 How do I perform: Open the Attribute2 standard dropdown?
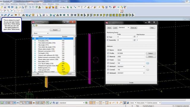click(131, 73)
